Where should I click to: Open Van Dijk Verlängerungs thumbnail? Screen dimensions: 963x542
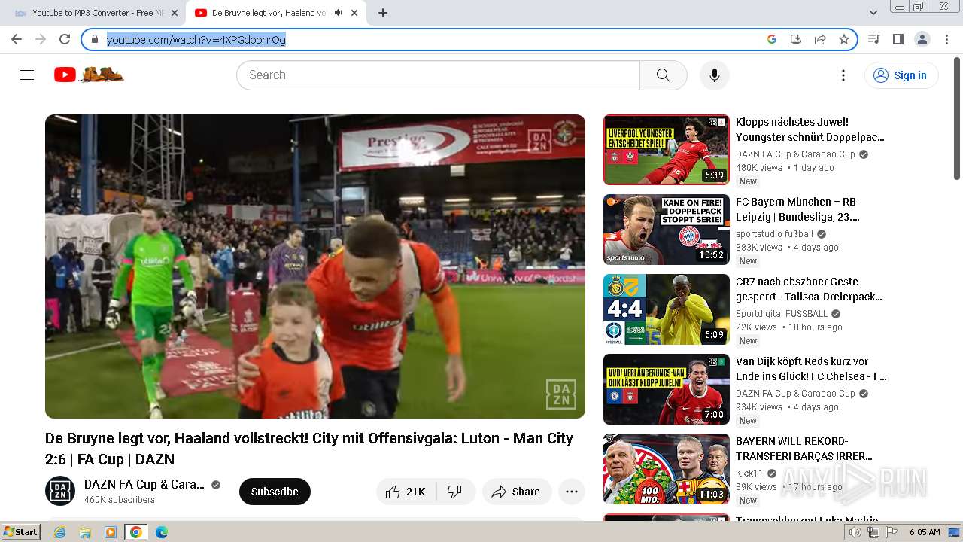[x=667, y=389]
